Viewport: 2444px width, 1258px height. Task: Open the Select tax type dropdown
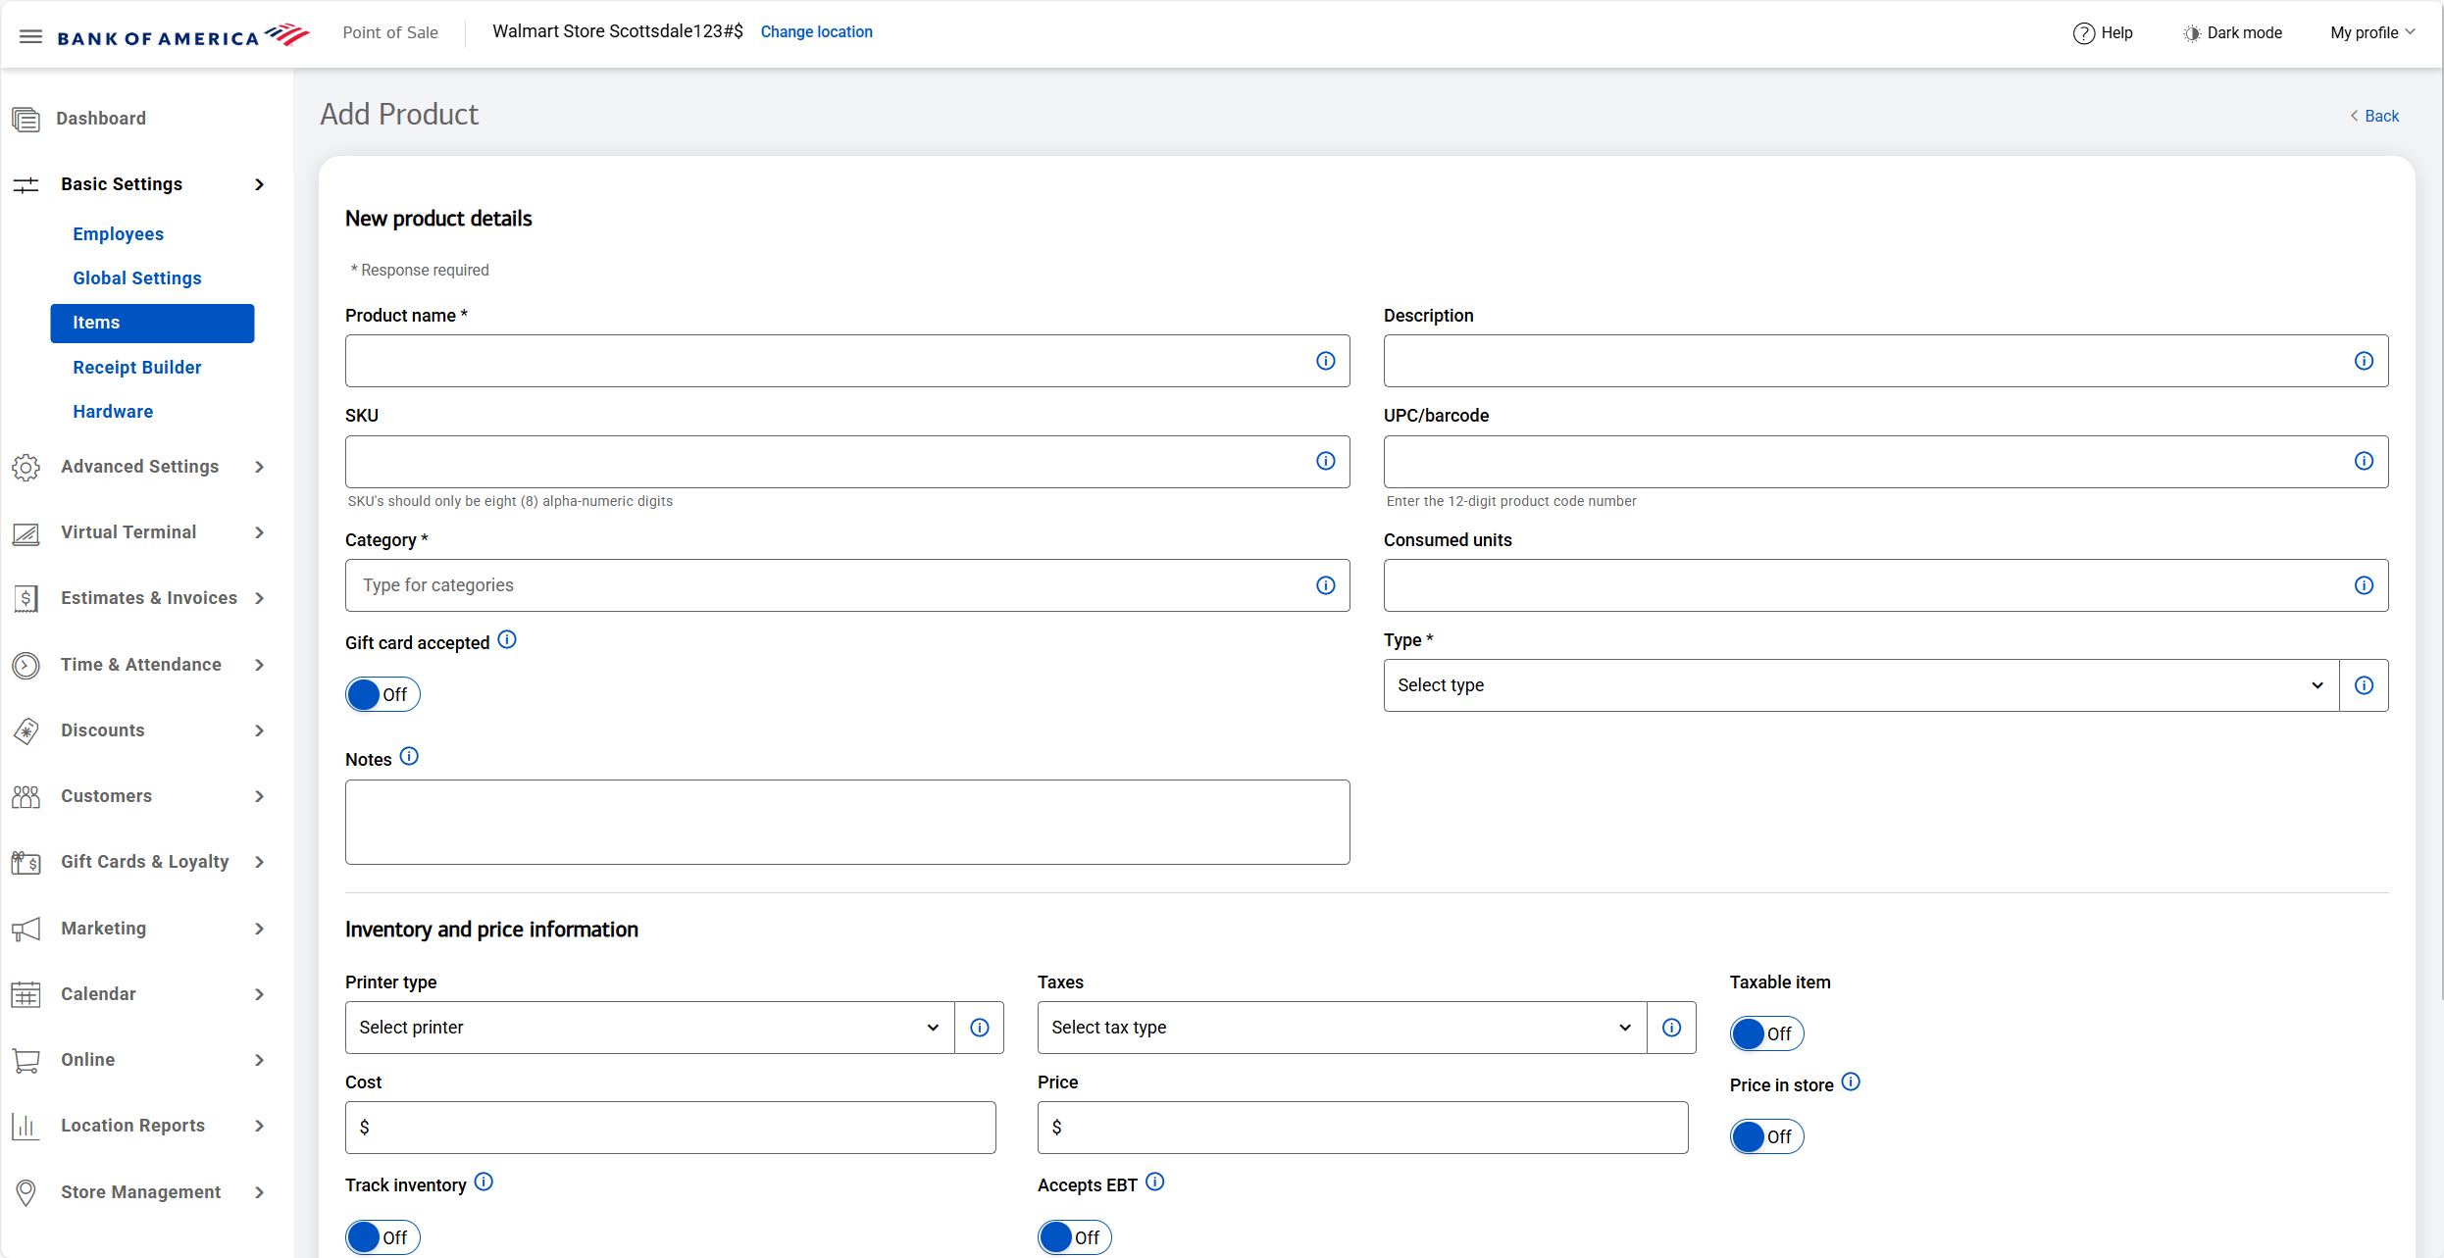click(1342, 1028)
